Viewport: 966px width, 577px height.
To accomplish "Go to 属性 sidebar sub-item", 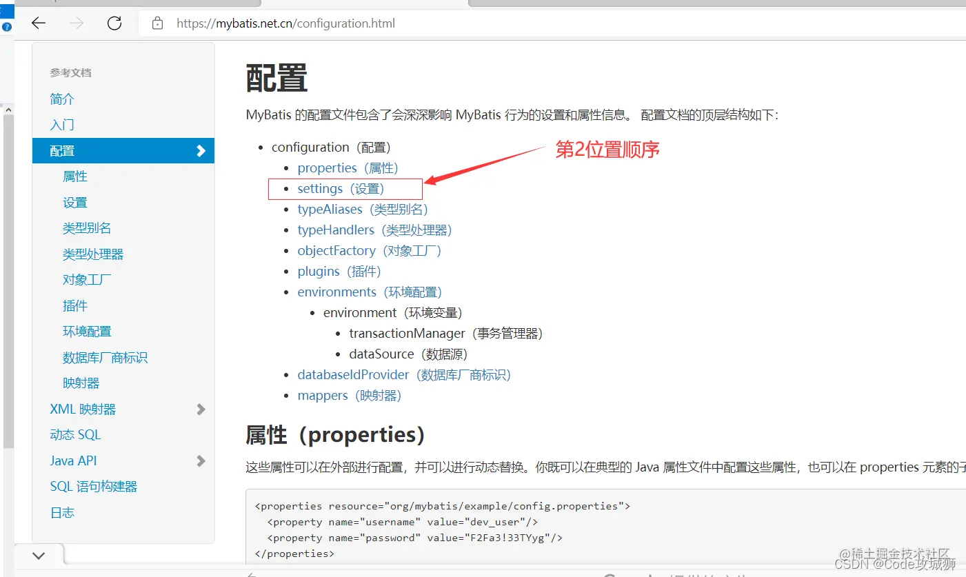I will point(75,176).
